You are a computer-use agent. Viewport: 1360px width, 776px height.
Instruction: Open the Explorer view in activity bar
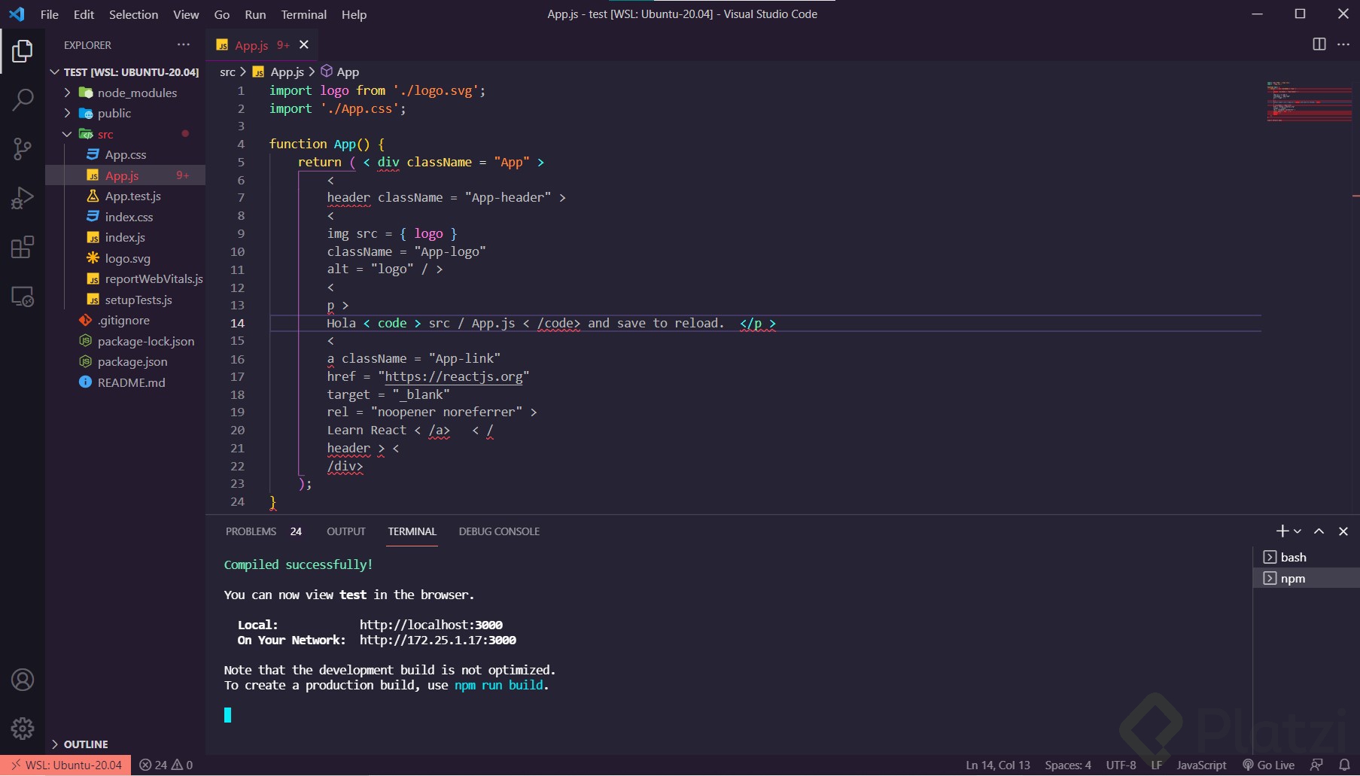click(23, 51)
